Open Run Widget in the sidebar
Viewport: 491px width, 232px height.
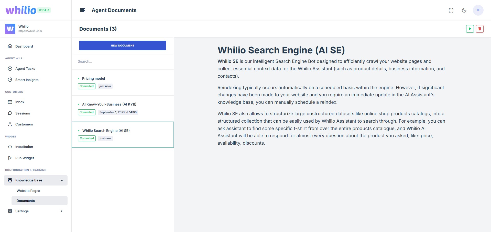(25, 158)
